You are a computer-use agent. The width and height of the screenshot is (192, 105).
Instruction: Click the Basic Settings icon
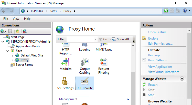coord(144,60)
